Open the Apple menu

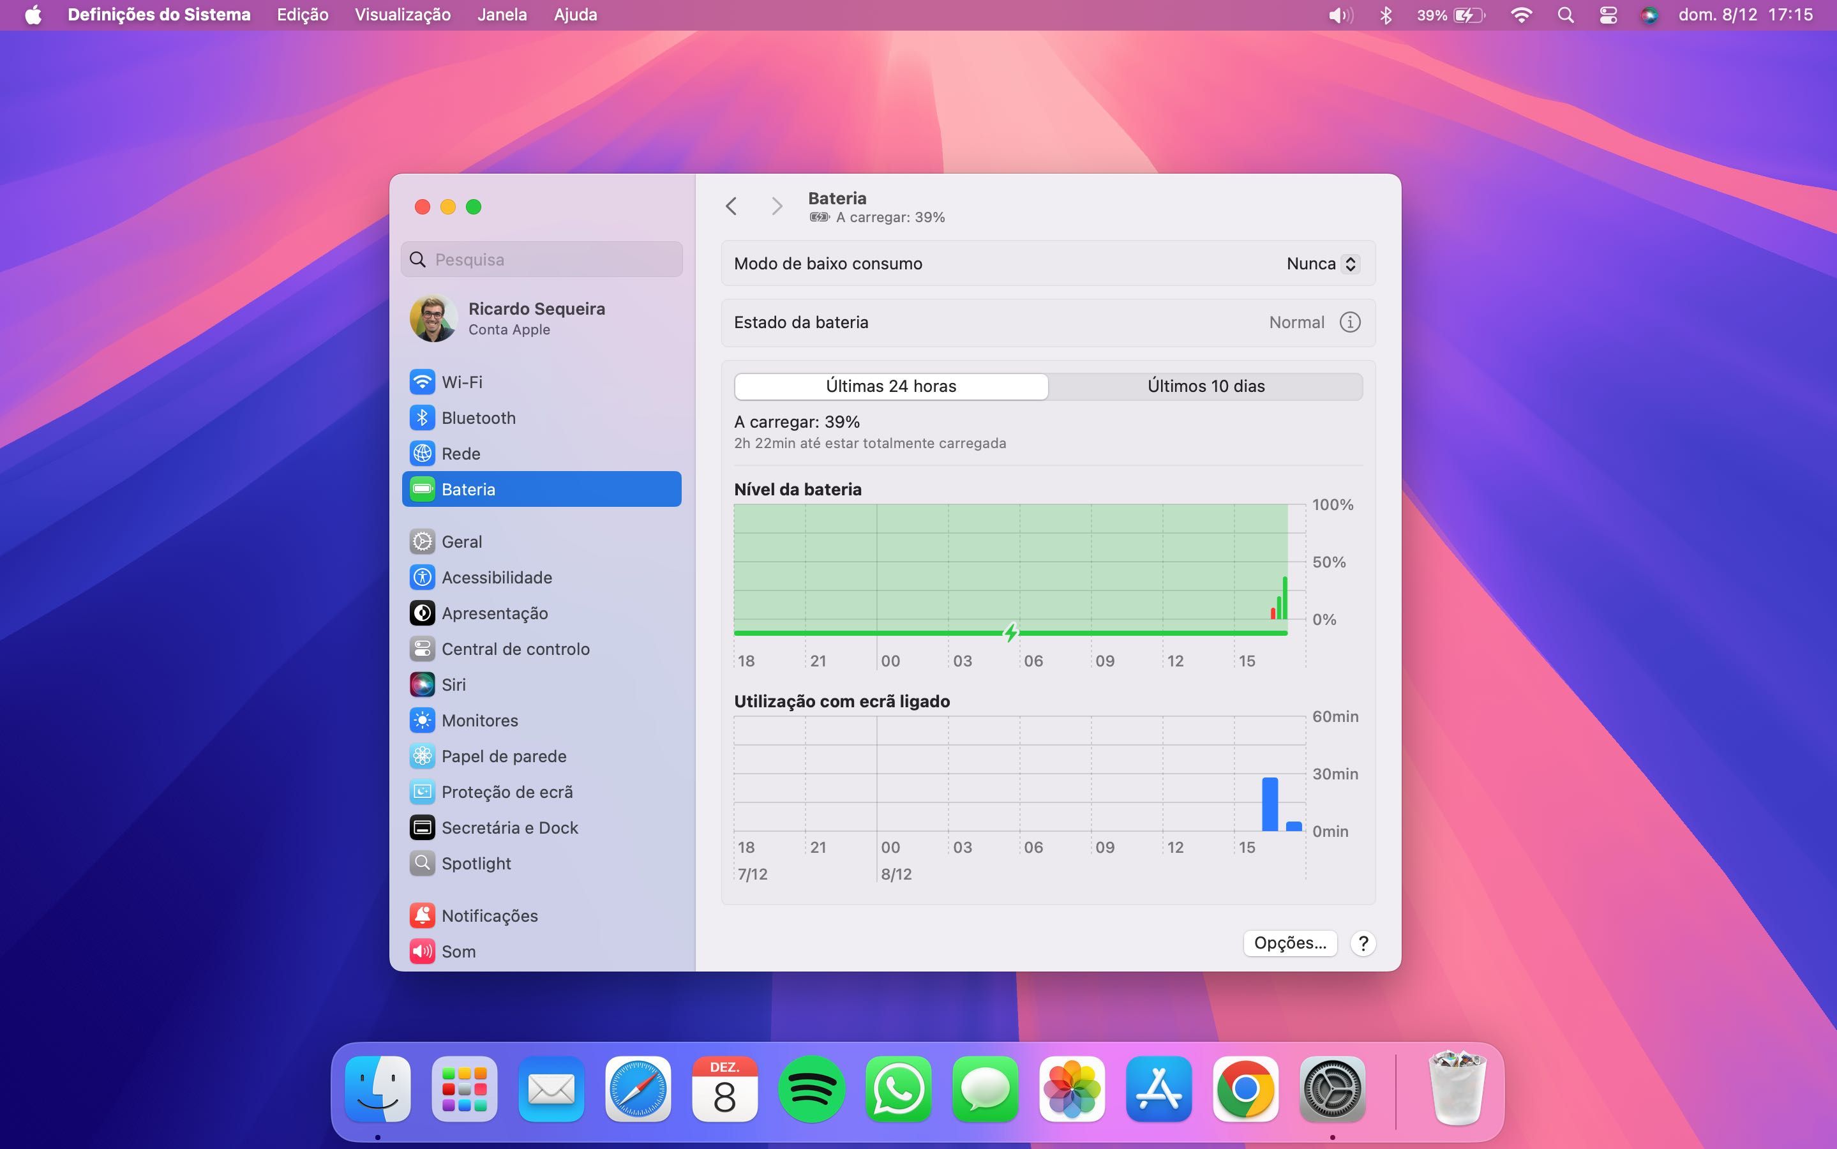pos(33,15)
